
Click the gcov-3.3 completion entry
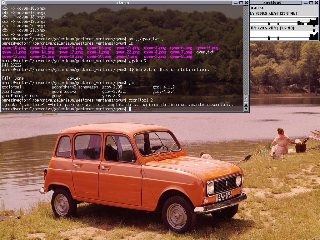tap(111, 96)
